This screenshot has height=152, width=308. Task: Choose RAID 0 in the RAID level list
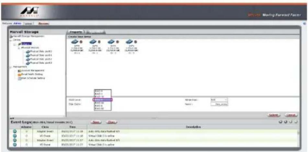[103, 91]
